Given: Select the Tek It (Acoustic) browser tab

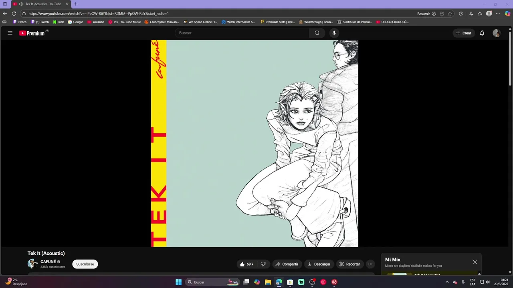Looking at the screenshot, I should tap(40, 4).
